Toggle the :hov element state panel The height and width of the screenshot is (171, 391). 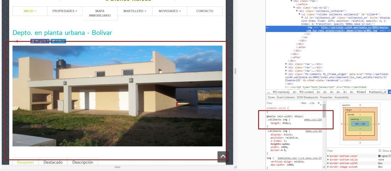(x=303, y=103)
